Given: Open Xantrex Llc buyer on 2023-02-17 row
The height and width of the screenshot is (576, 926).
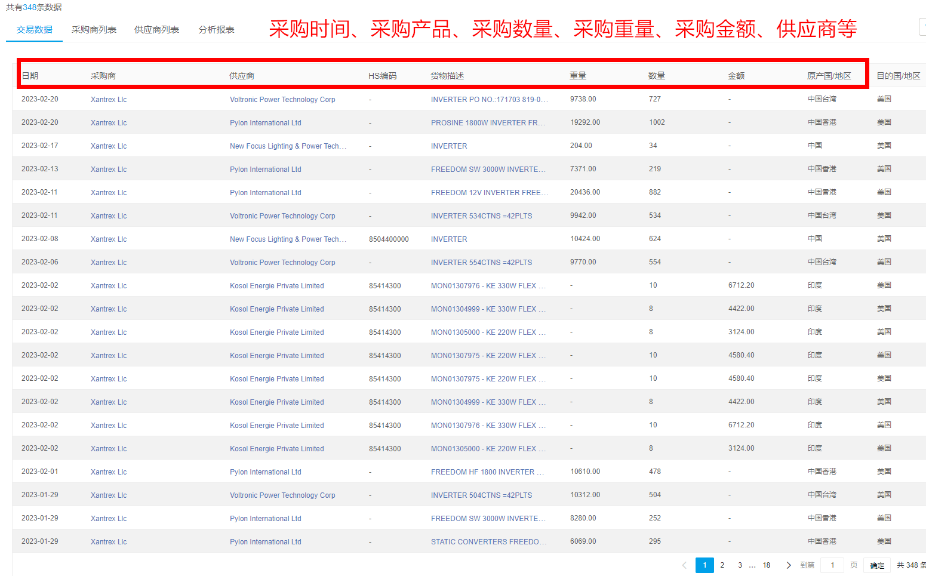Looking at the screenshot, I should [109, 146].
